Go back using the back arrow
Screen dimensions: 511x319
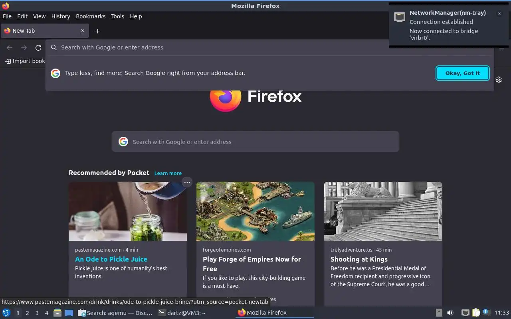point(10,48)
